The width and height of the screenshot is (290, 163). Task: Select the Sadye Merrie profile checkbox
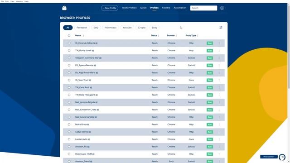[69, 132]
